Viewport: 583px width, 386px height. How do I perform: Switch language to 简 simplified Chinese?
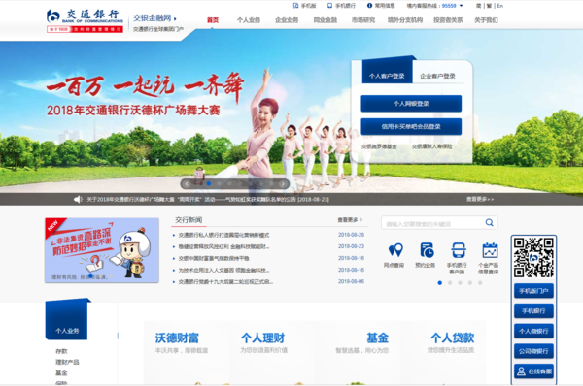[478, 6]
